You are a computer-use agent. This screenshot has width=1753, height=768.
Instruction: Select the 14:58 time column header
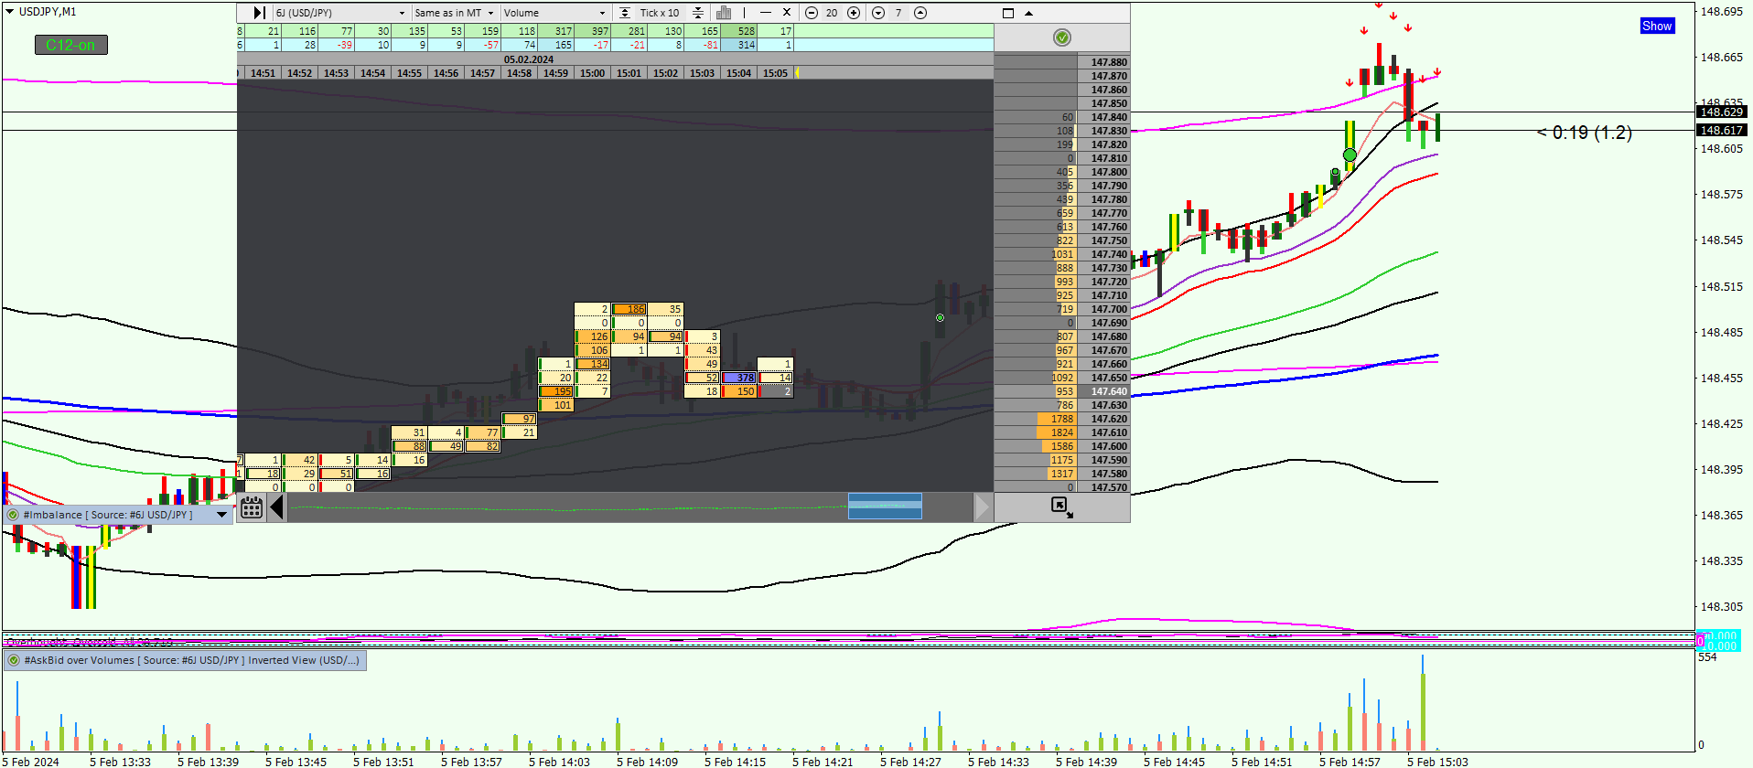click(x=519, y=73)
